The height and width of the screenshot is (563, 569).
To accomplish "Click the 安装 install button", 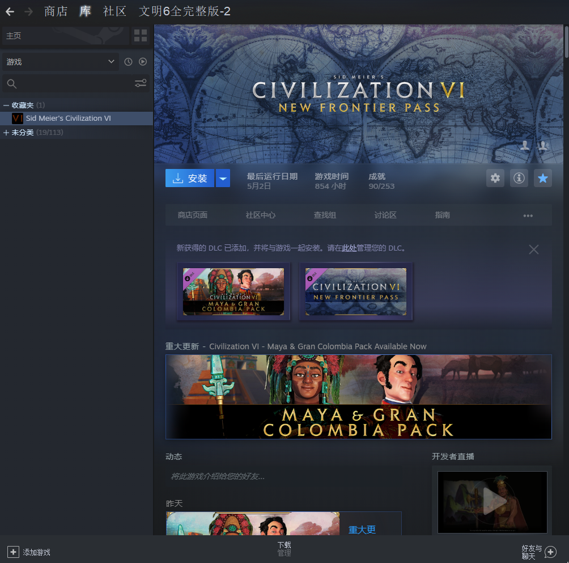I will click(190, 178).
